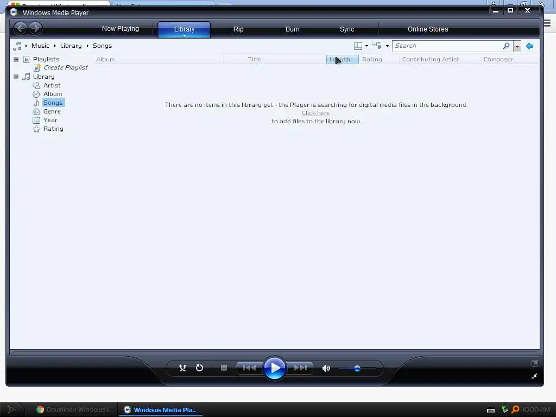Sort by the Rating column header

click(378, 59)
